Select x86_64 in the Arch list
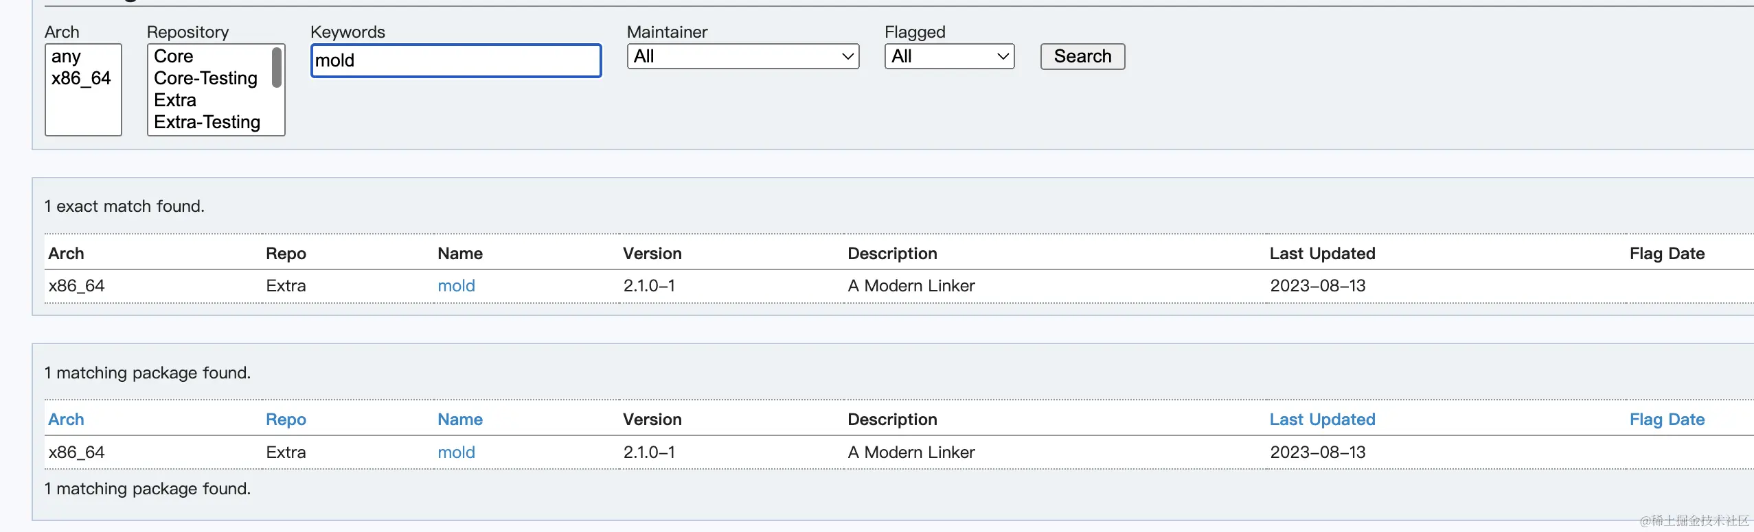This screenshot has height=532, width=1754. (81, 78)
